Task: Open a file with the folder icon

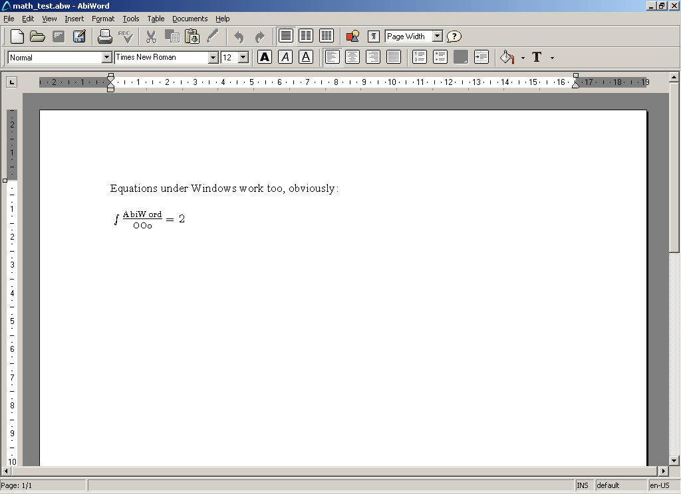Action: tap(37, 37)
